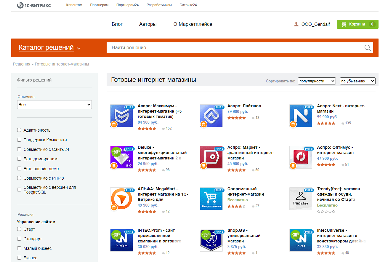388x262 pixels.
Task: Toggle Совместимо с версией для PostgreSQL checkbox
Action: tap(19, 189)
